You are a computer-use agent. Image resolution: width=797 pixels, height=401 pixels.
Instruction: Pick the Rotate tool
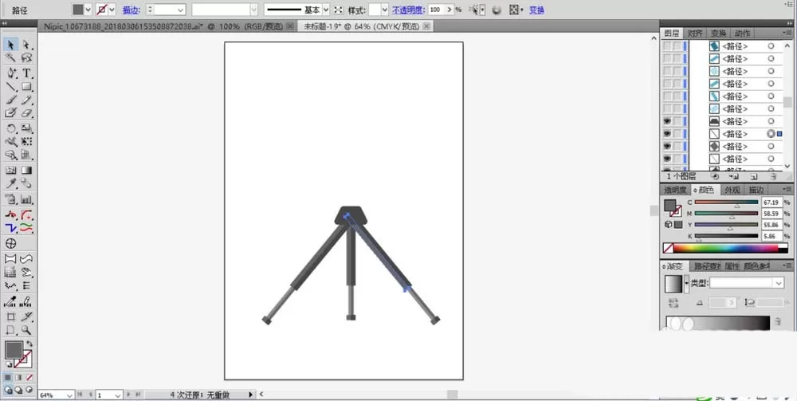pos(11,128)
